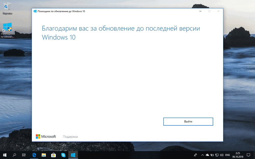The height and width of the screenshot is (159, 255).
Task: Open the People icon in the system tray
Action: [x=195, y=155]
